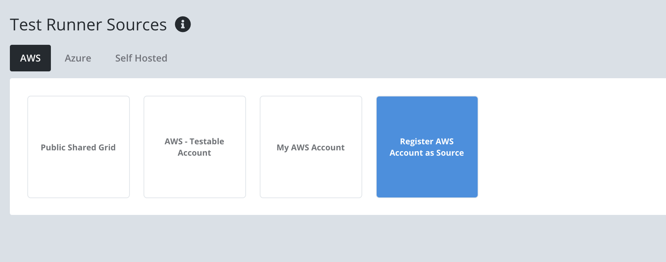Activate the dark highlighted AWS tab
The height and width of the screenshot is (262, 666).
pyautogui.click(x=30, y=58)
